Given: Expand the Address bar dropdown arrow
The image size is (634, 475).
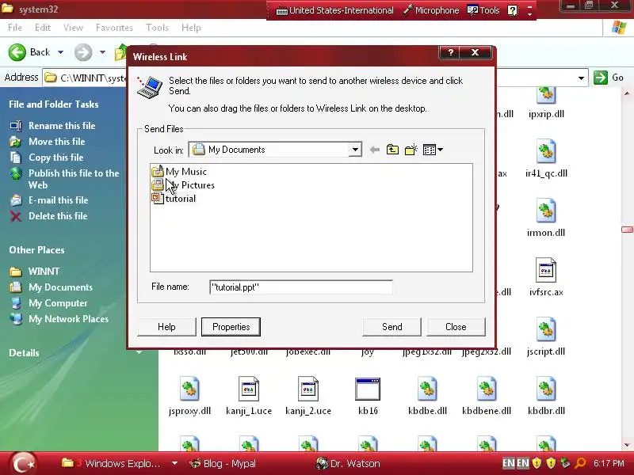Looking at the screenshot, I should coord(581,78).
